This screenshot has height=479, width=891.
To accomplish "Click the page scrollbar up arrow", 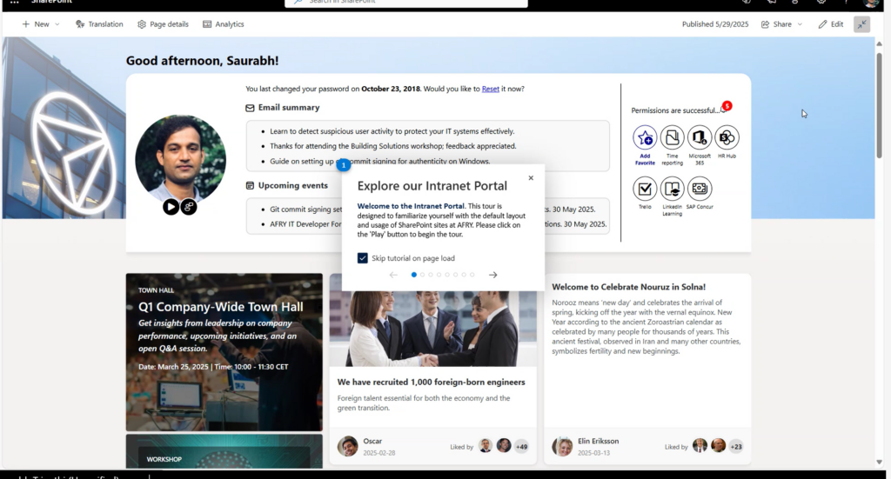I will click(879, 43).
